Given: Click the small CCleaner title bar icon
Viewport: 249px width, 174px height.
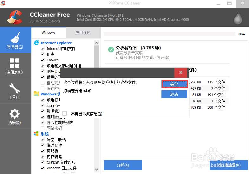Looking at the screenshot, I should coord(3,3).
